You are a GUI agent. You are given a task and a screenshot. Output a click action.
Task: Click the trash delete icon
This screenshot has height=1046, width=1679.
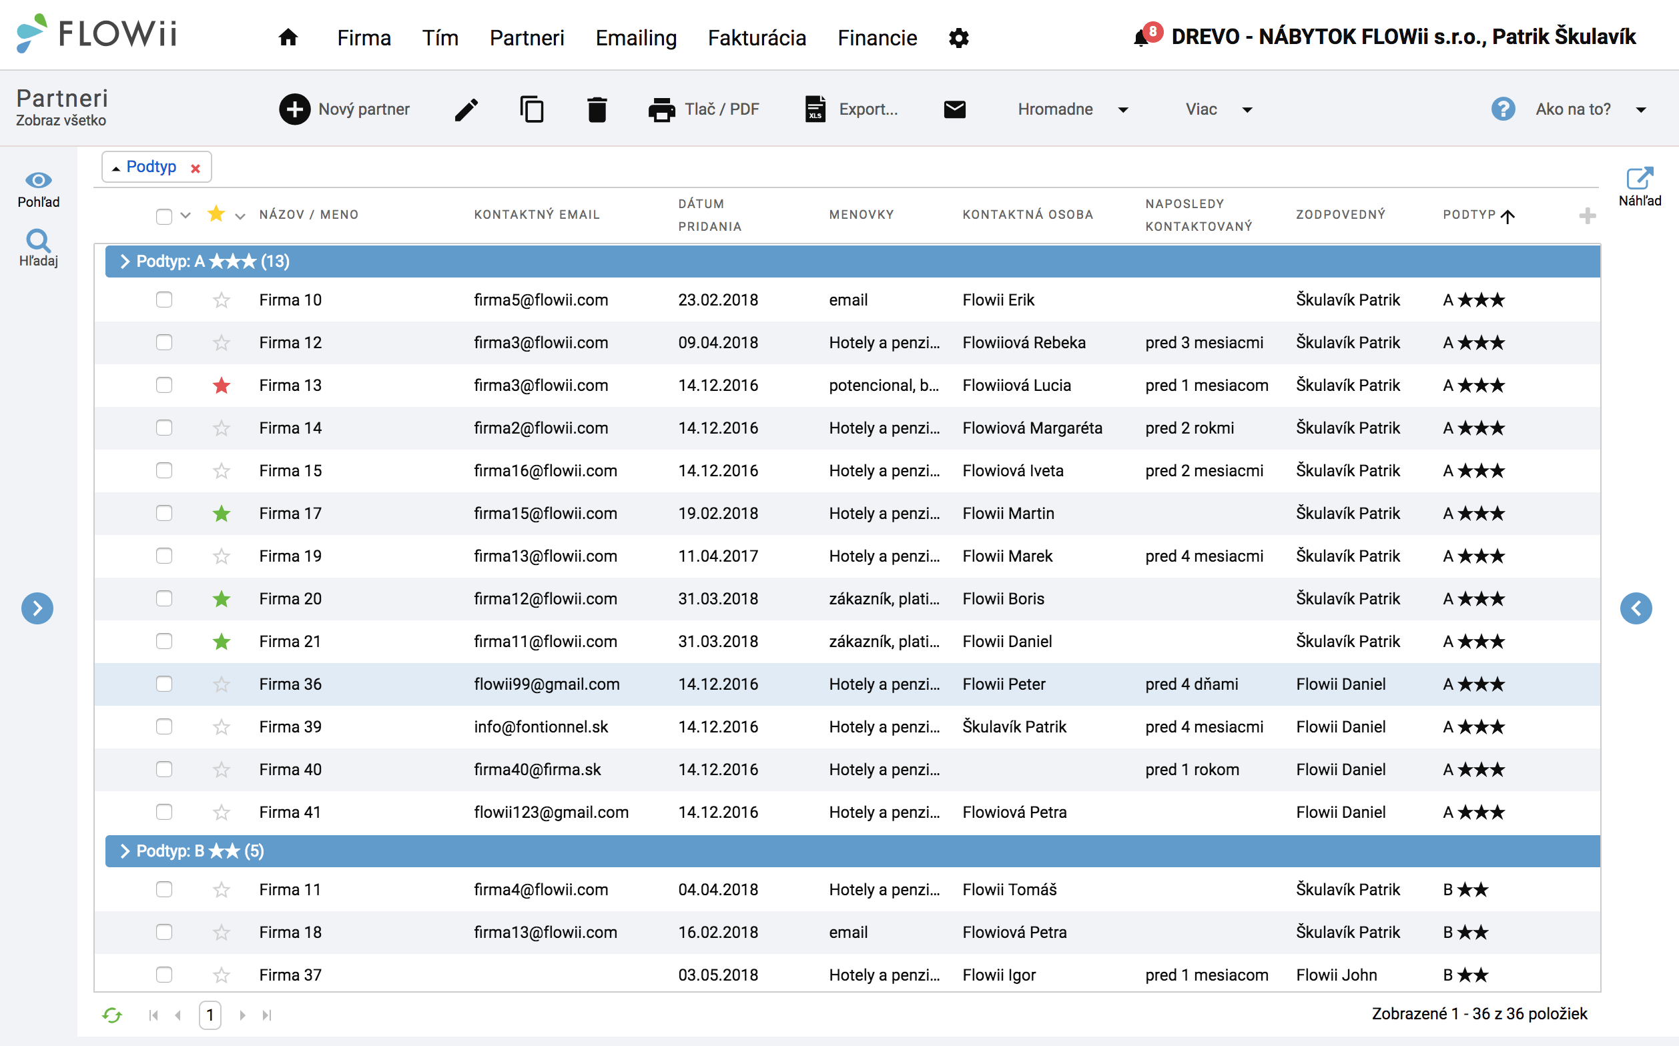tap(597, 109)
